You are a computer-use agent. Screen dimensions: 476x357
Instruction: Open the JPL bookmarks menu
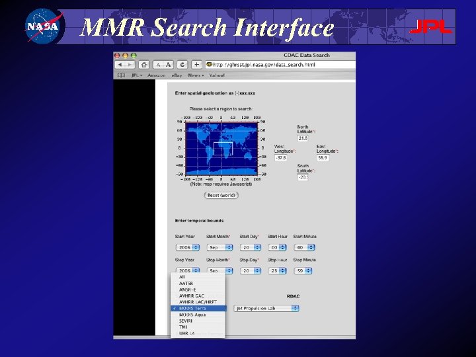(137, 75)
